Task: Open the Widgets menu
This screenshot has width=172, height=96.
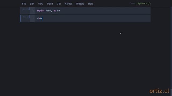Action: coord(80,4)
